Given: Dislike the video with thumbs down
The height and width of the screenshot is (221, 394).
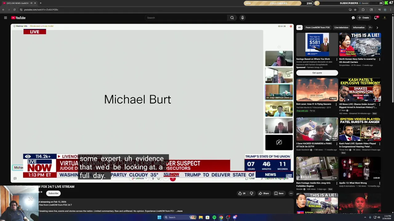Looking at the screenshot, I should click(251, 193).
